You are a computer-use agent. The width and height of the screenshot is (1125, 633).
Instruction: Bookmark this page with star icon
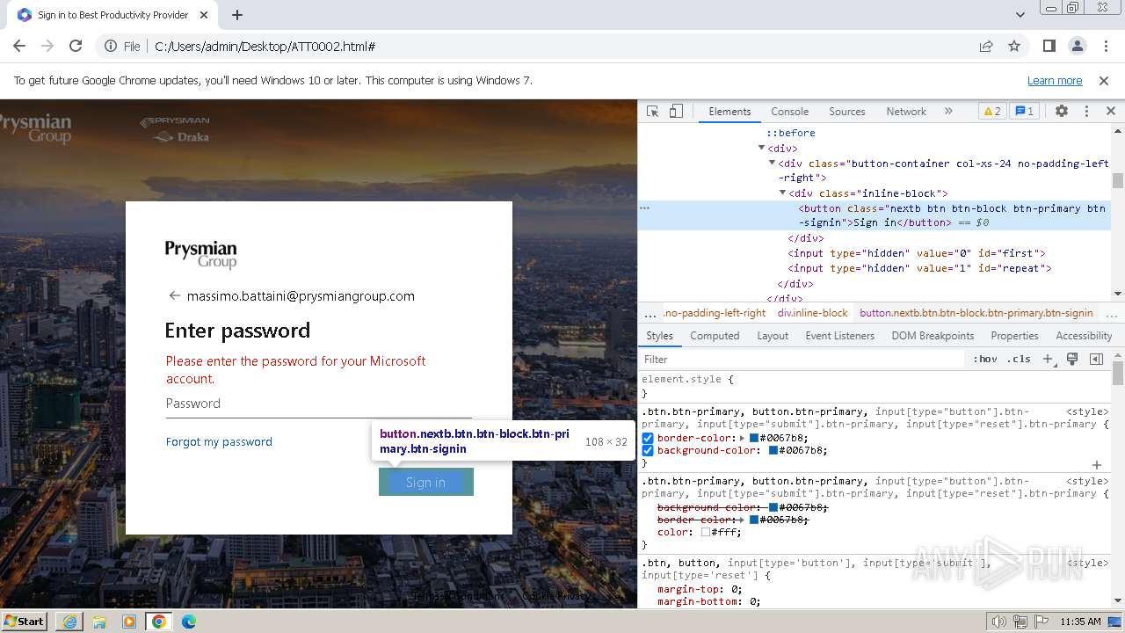(x=1014, y=46)
